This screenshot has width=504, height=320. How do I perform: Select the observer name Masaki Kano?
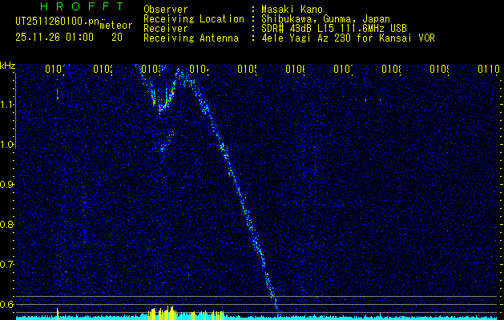pyautogui.click(x=292, y=10)
